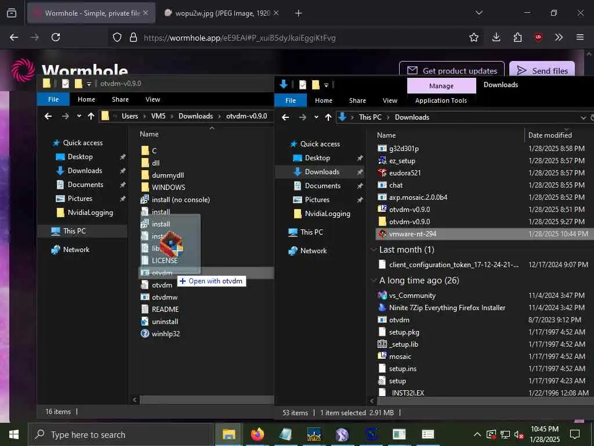The image size is (594, 446).
Task: Show hidden system tray icons
Action: click(477, 434)
